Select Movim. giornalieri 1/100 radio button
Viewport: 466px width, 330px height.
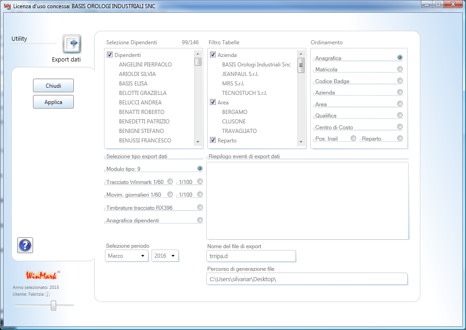(200, 194)
